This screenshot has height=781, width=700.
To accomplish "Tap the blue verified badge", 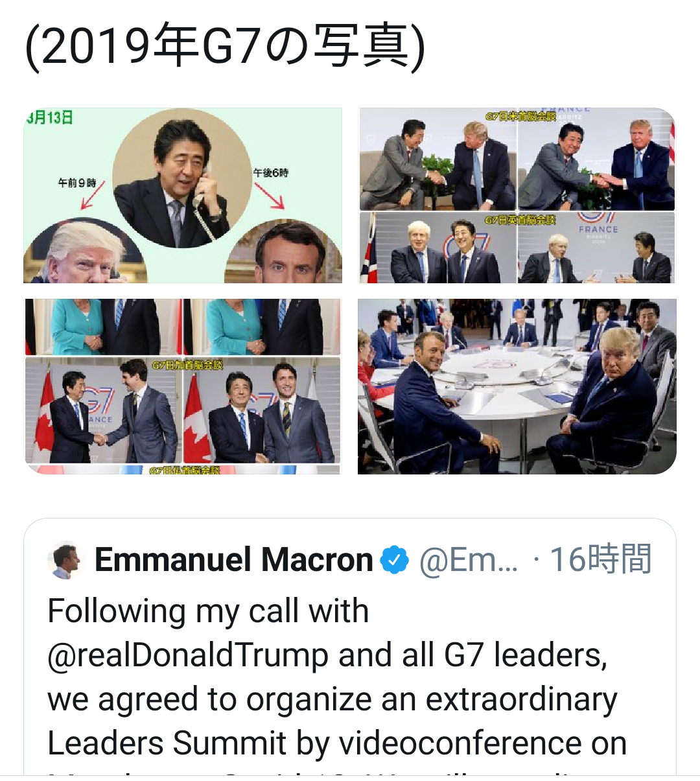I will pyautogui.click(x=395, y=560).
